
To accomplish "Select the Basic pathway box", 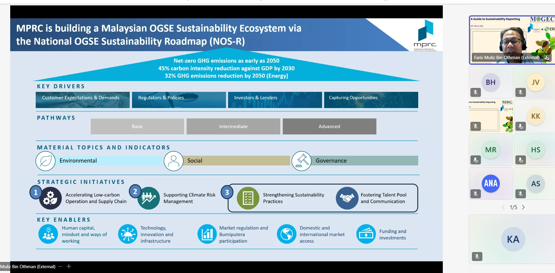I will (137, 126).
